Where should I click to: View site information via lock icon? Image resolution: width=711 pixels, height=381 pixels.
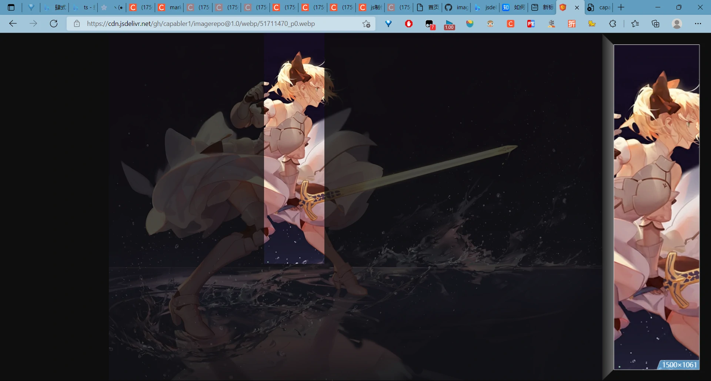point(77,24)
